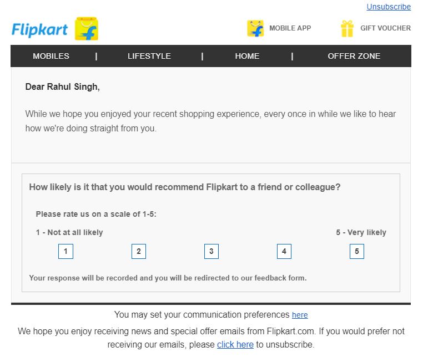Image resolution: width=423 pixels, height=357 pixels.
Task: Go to the MOBILES menu
Action: tap(51, 56)
